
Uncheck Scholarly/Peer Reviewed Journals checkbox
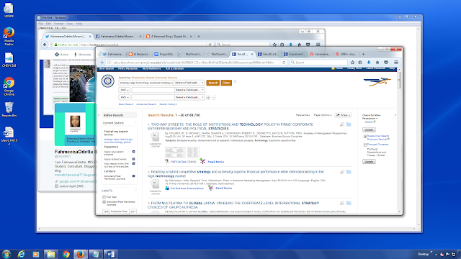coord(104,202)
